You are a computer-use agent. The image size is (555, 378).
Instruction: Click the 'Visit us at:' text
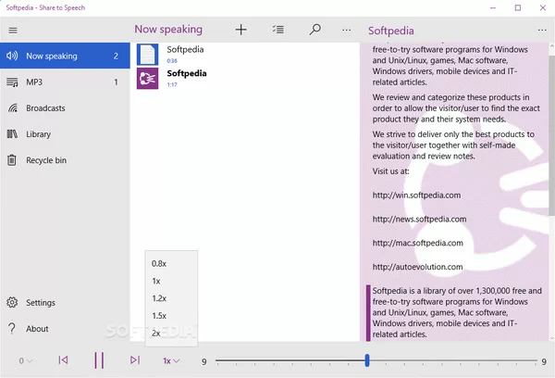pos(390,171)
